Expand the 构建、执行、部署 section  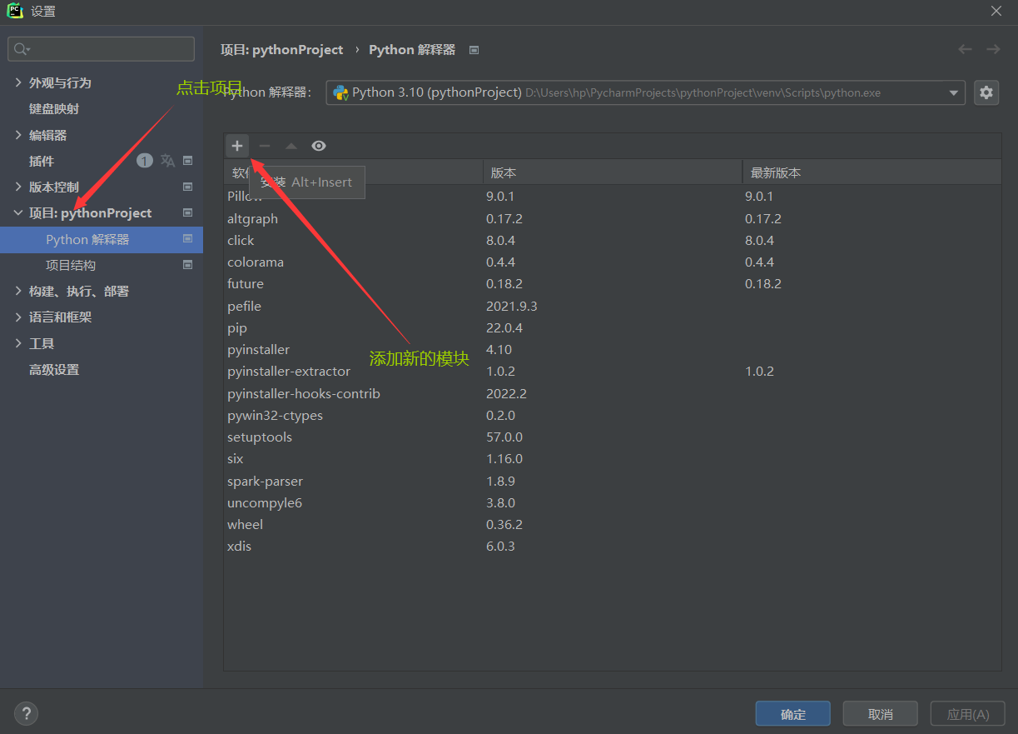click(19, 291)
